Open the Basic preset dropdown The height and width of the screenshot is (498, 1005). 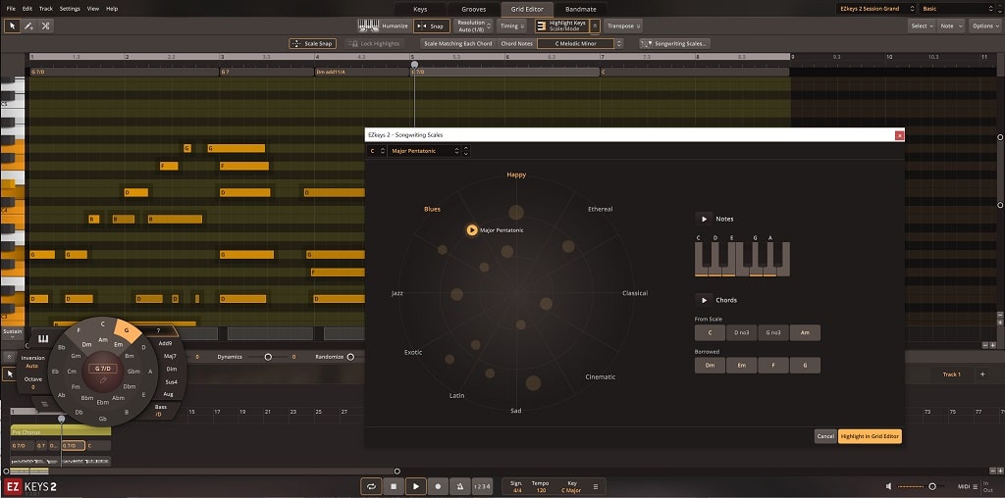(956, 8)
